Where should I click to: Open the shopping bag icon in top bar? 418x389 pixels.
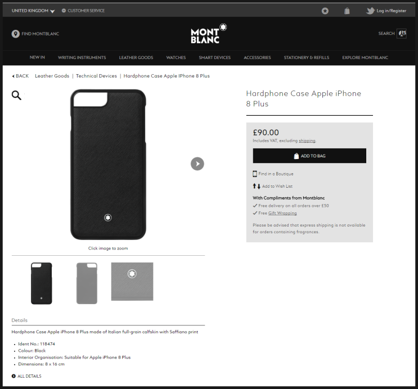click(x=347, y=11)
